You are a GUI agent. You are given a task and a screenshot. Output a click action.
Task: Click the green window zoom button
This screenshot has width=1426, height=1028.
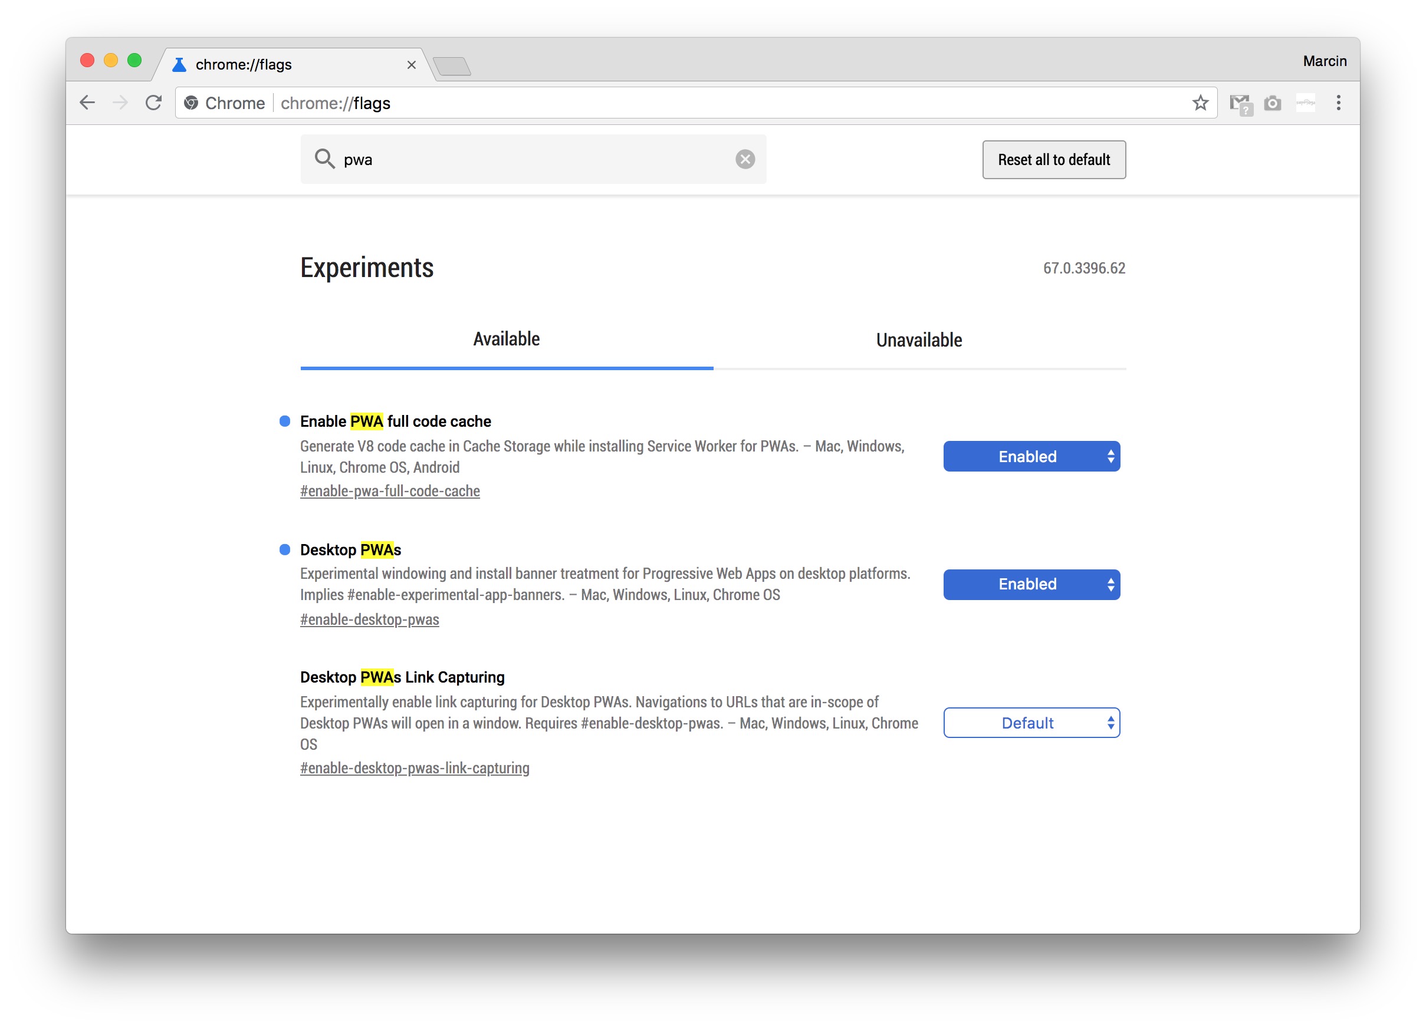134,60
